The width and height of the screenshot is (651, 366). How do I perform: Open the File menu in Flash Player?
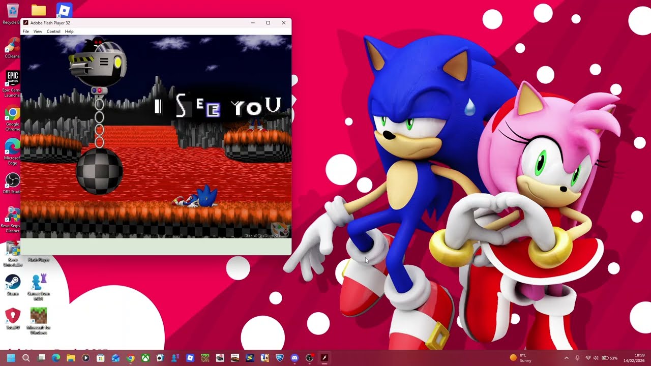(x=26, y=32)
